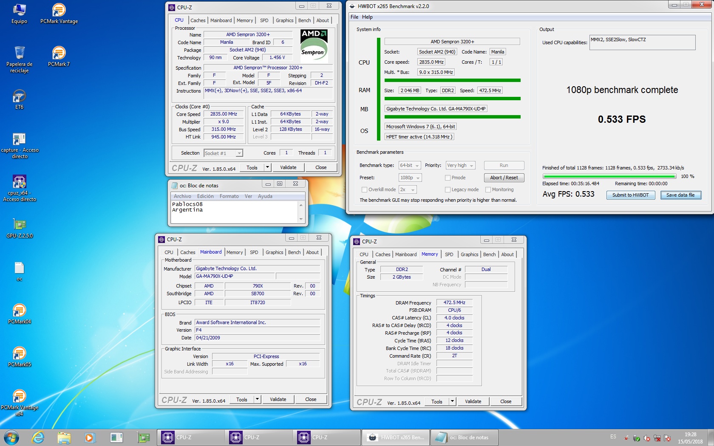Switch to HWBOT x265 taskbar item
This screenshot has width=714, height=446.
point(395,437)
